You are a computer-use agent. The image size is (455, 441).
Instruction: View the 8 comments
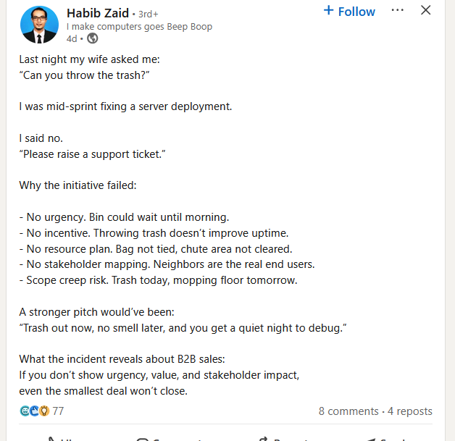pyautogui.click(x=348, y=411)
